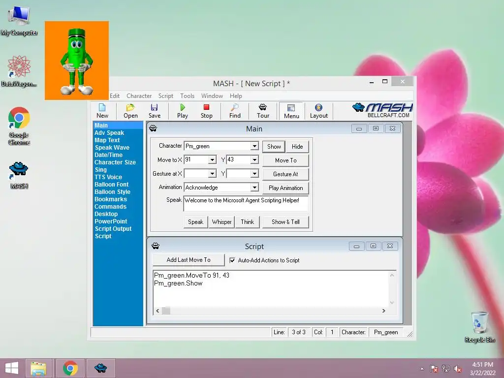
Task: Click the Show character button
Action: coord(274,147)
